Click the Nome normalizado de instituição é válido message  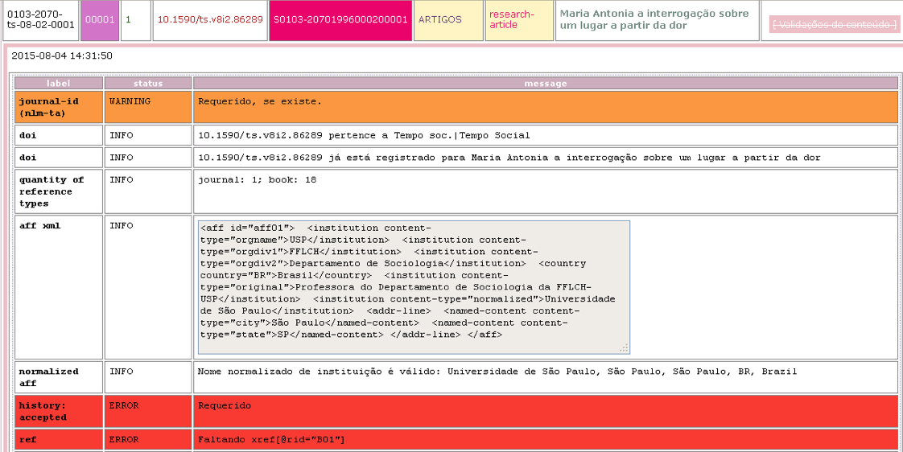tap(546, 377)
